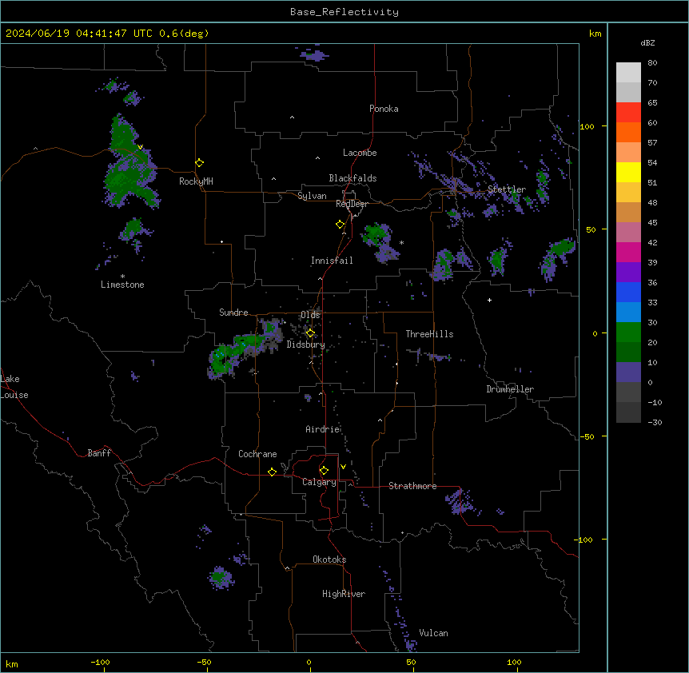This screenshot has width=689, height=673.
Task: Click the yellow diamond marker beside Olds
Action: coord(310,333)
